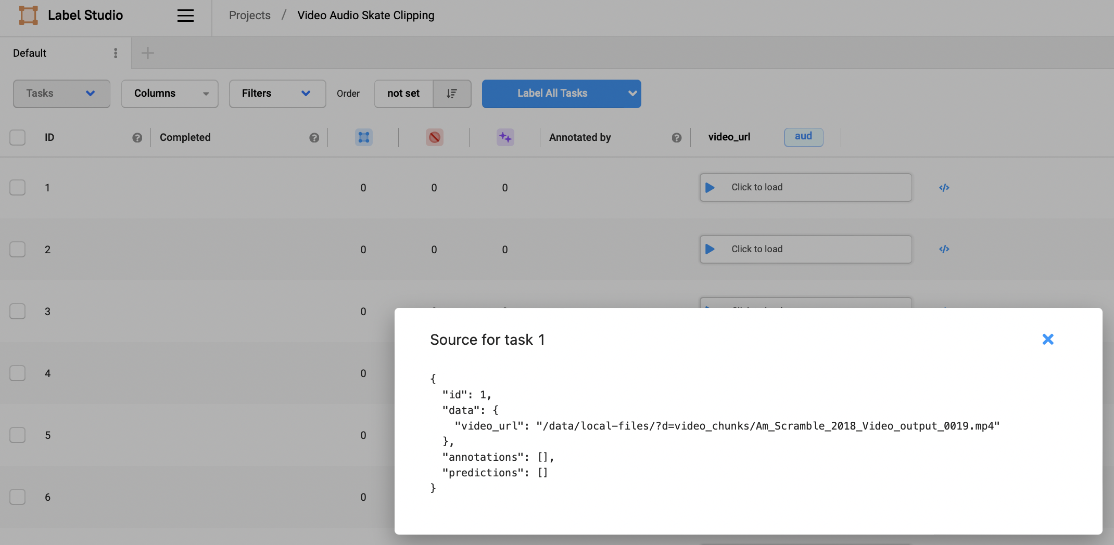Image resolution: width=1114 pixels, height=545 pixels.
Task: Click the predictions sparkle column icon
Action: pos(505,137)
